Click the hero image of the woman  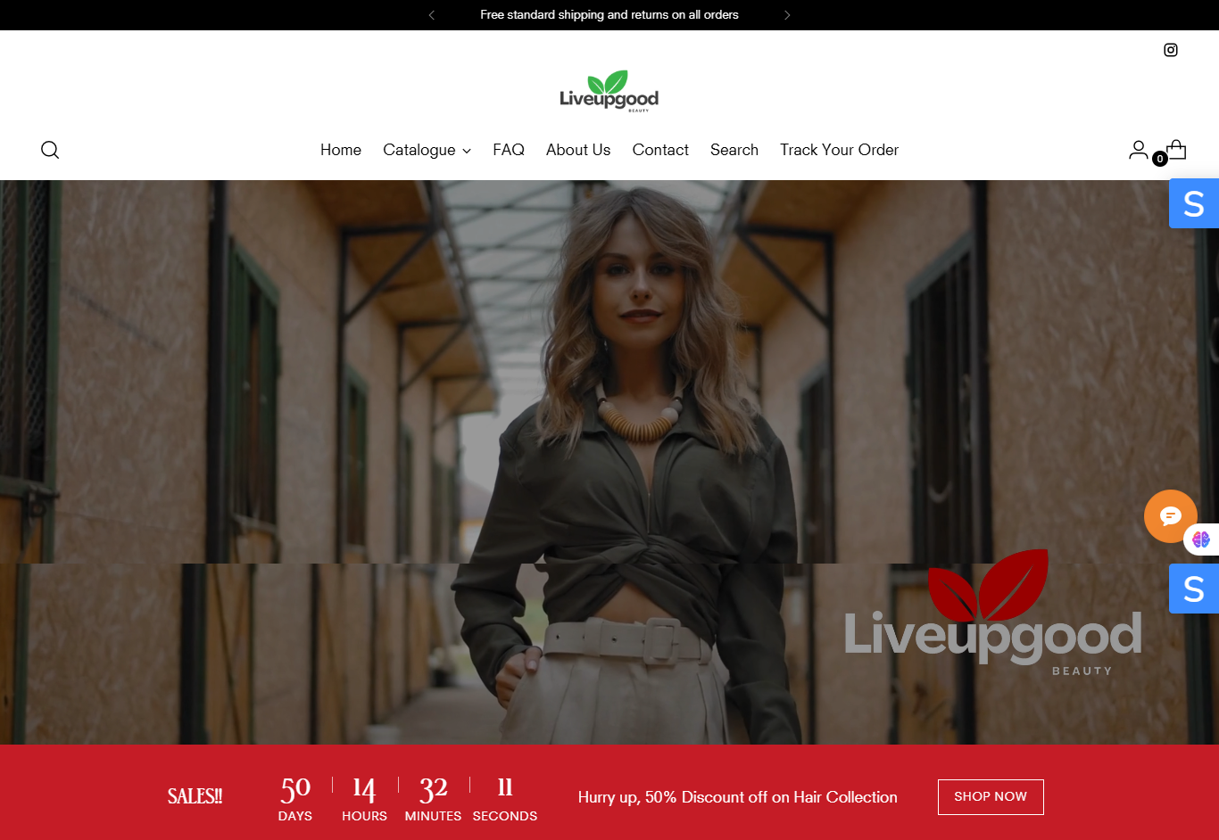click(609, 462)
